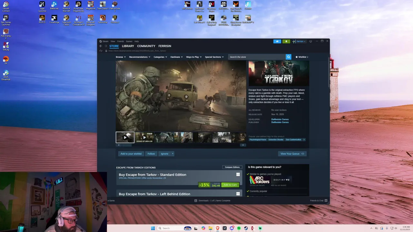Screen dimensions: 413x232
Task: Select the ARC Raiders desktop shortcut
Action: tap(187, 5)
